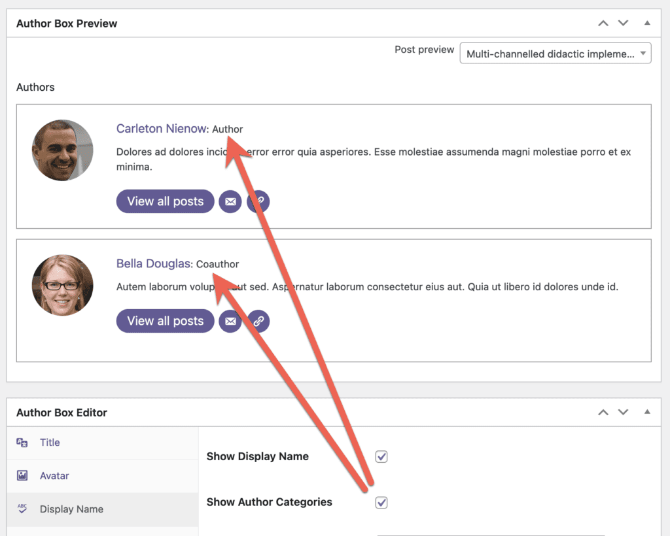Email Bella Douglas via envelope icon
Screen dimensions: 670x536
point(230,321)
